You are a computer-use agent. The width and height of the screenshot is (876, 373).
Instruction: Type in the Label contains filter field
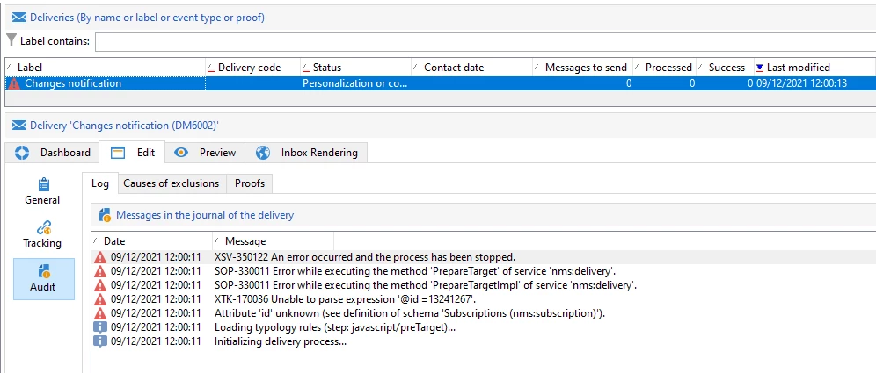coord(484,41)
